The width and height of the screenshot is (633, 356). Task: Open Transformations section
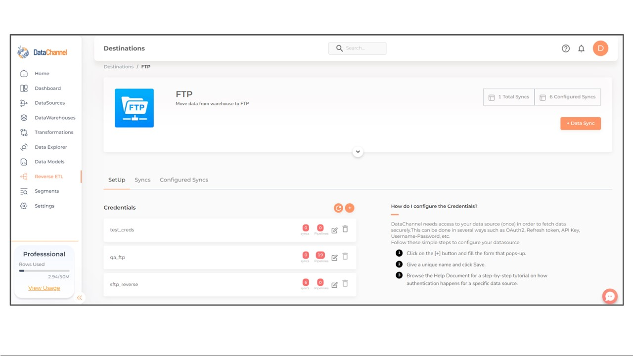point(53,133)
